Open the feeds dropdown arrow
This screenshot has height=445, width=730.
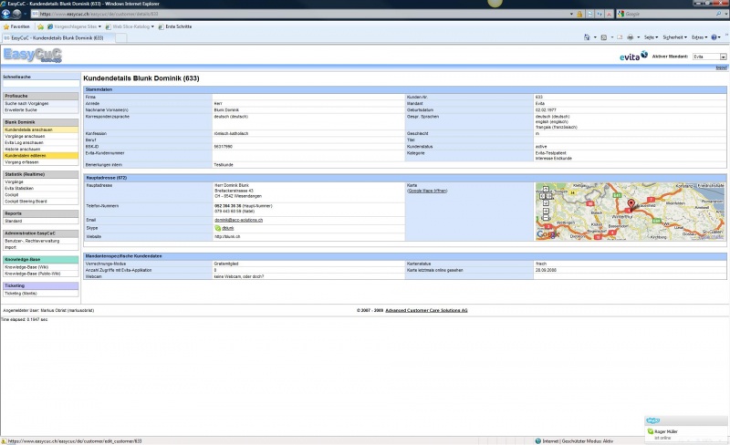[611, 37]
